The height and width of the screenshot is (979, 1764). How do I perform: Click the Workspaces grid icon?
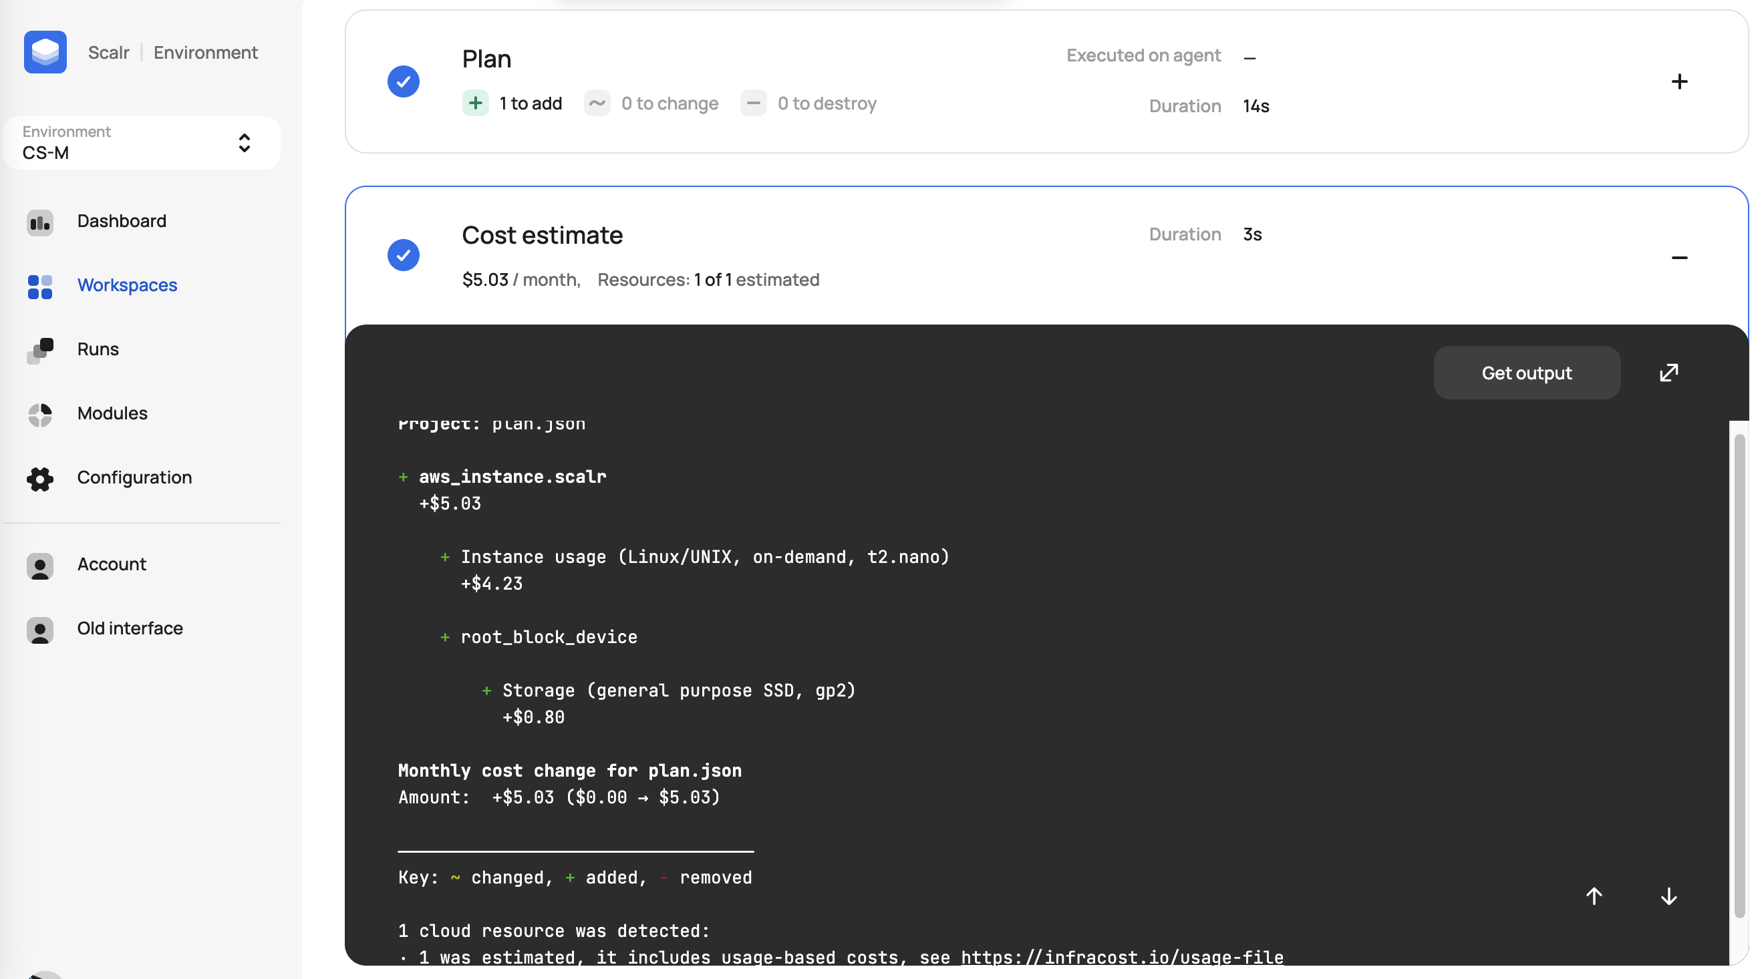click(x=39, y=286)
